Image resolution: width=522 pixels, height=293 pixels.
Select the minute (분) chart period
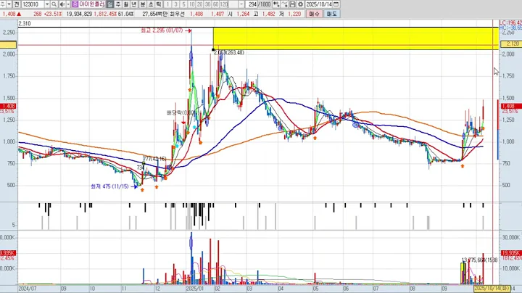tap(143, 4)
